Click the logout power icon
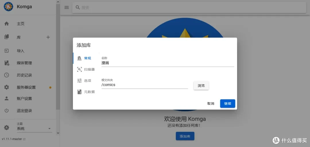 point(7,111)
